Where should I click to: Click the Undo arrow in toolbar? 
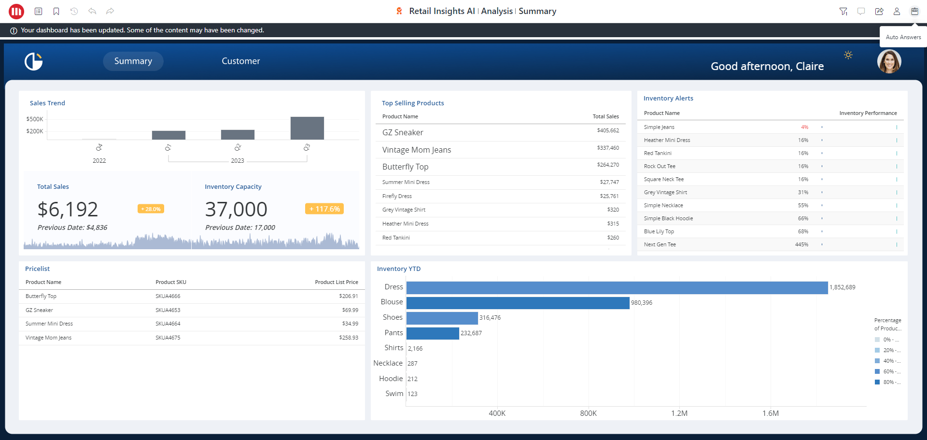point(92,11)
